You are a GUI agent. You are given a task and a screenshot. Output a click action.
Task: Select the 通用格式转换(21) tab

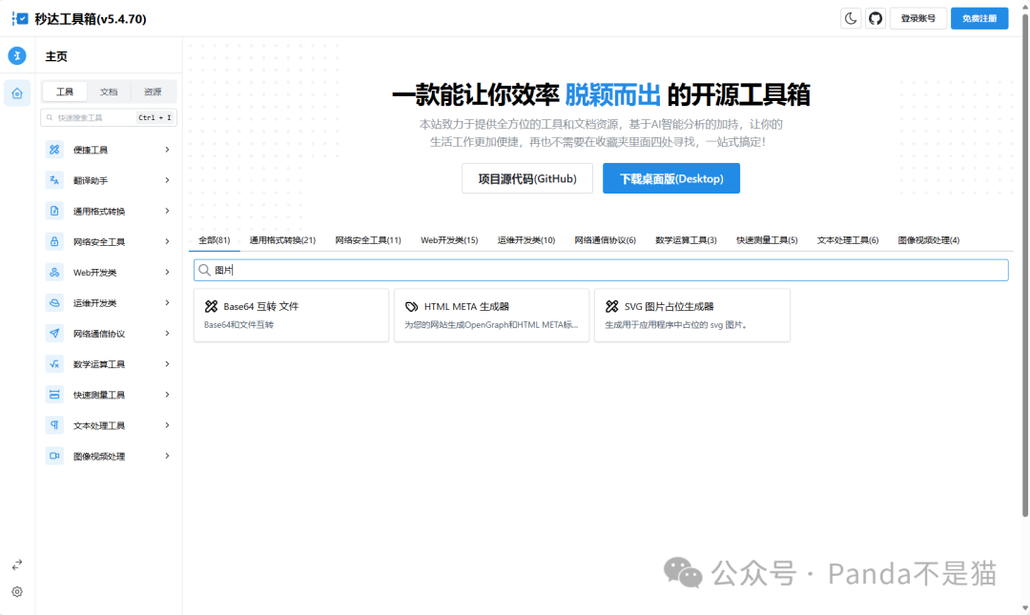click(282, 240)
